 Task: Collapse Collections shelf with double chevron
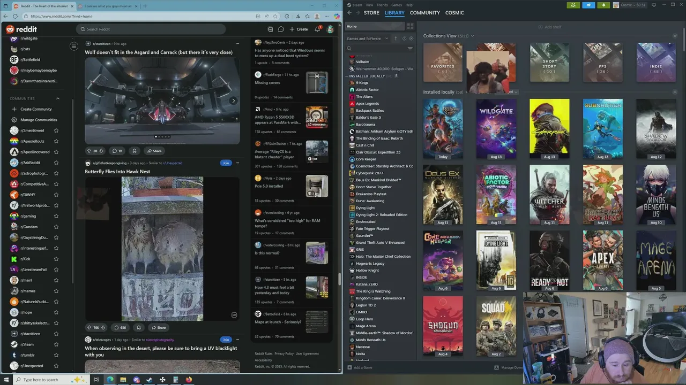675,36
